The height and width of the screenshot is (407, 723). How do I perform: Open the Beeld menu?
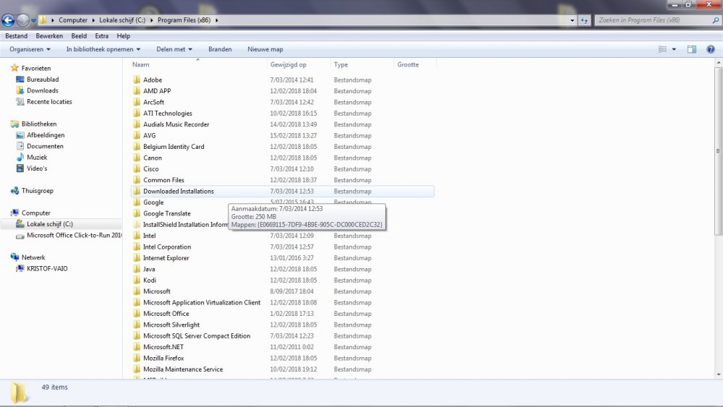[x=79, y=36]
